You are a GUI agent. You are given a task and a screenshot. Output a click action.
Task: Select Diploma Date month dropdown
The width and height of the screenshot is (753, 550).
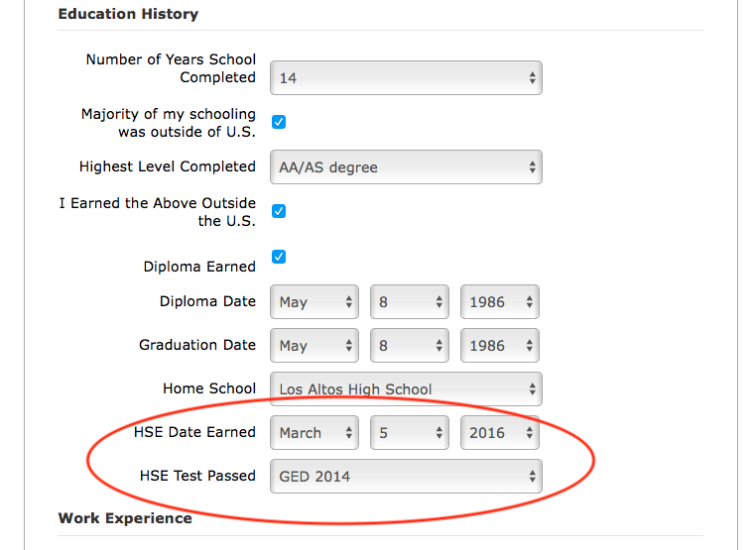(x=314, y=302)
